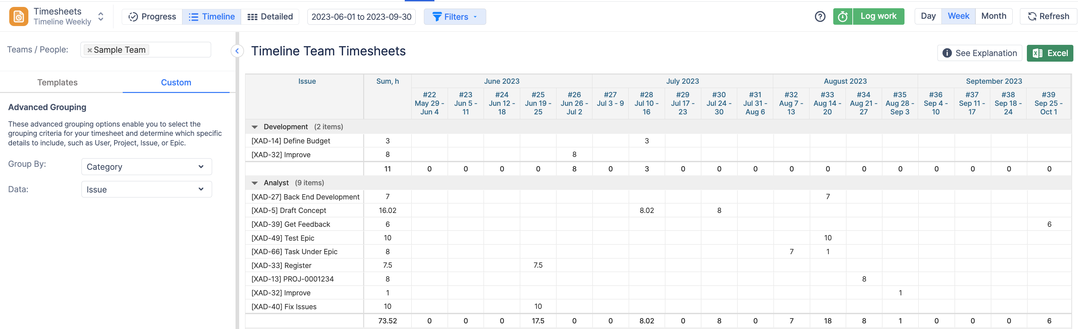This screenshot has height=329, width=1078.
Task: Keep Week view selected by clicking Week
Action: click(x=958, y=16)
